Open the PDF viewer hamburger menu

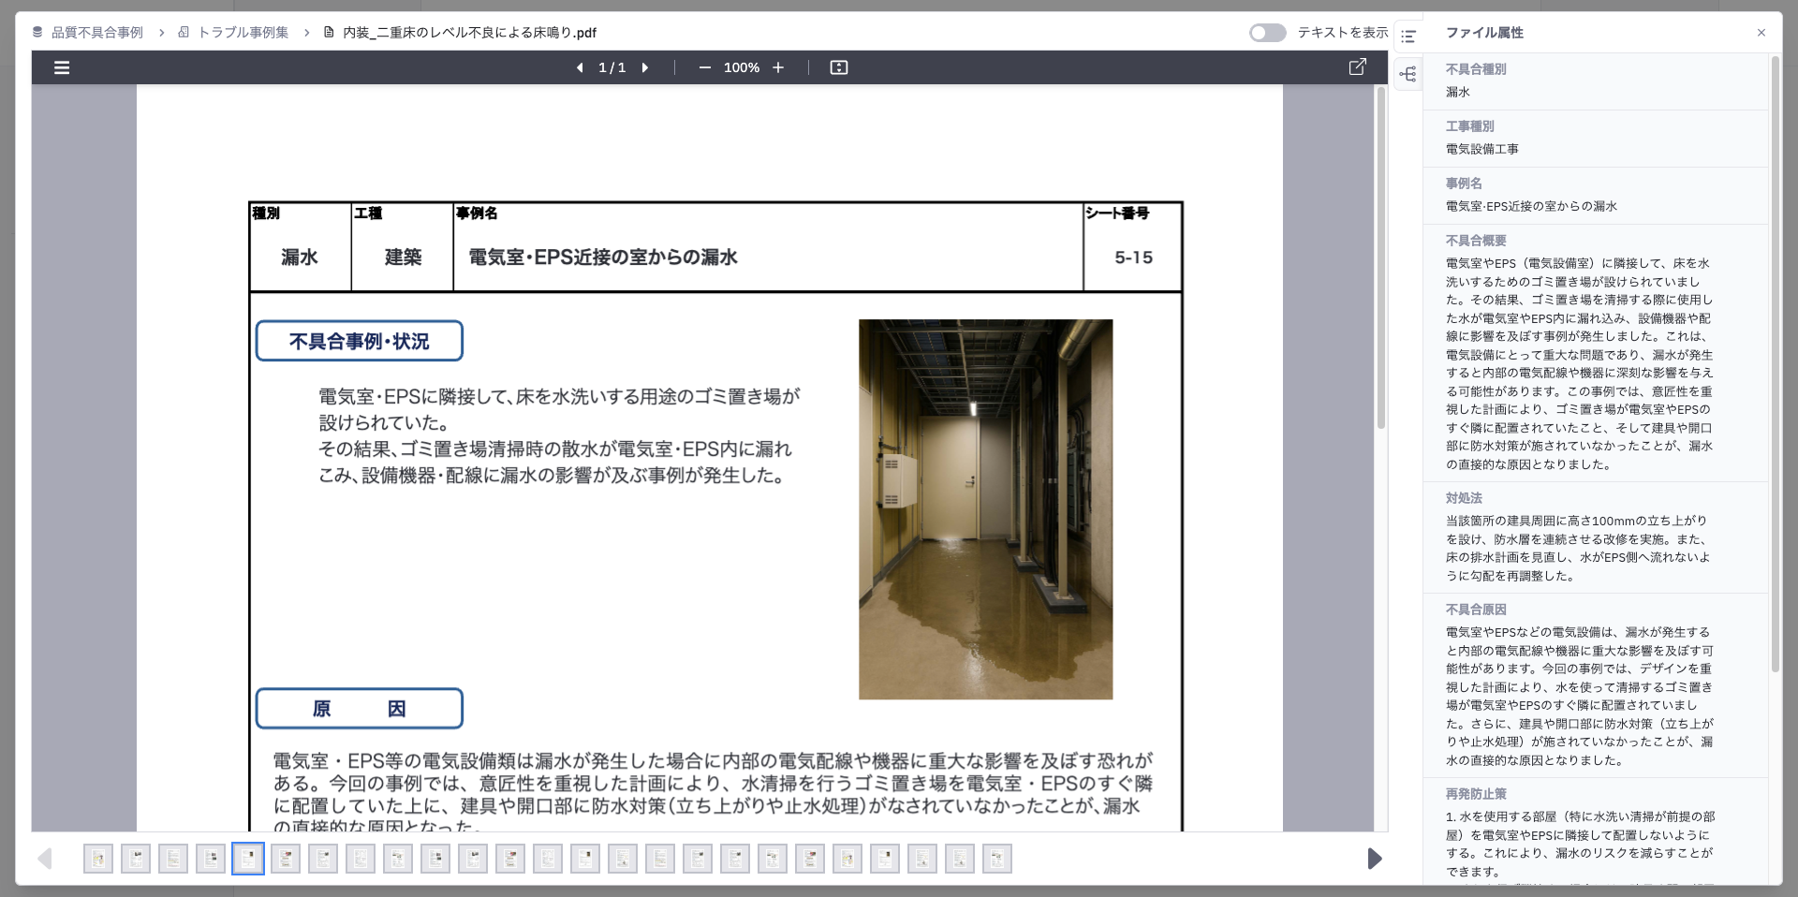point(61,66)
